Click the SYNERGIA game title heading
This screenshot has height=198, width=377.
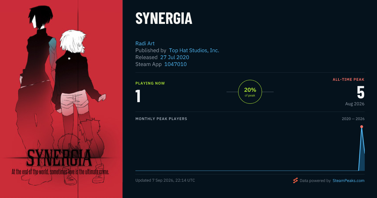pos(164,19)
